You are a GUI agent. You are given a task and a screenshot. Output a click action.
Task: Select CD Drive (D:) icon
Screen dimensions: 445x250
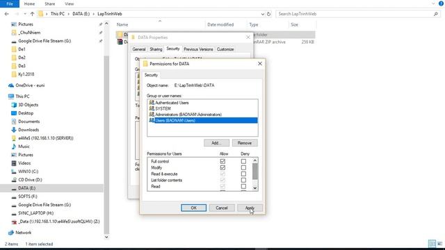14,180
